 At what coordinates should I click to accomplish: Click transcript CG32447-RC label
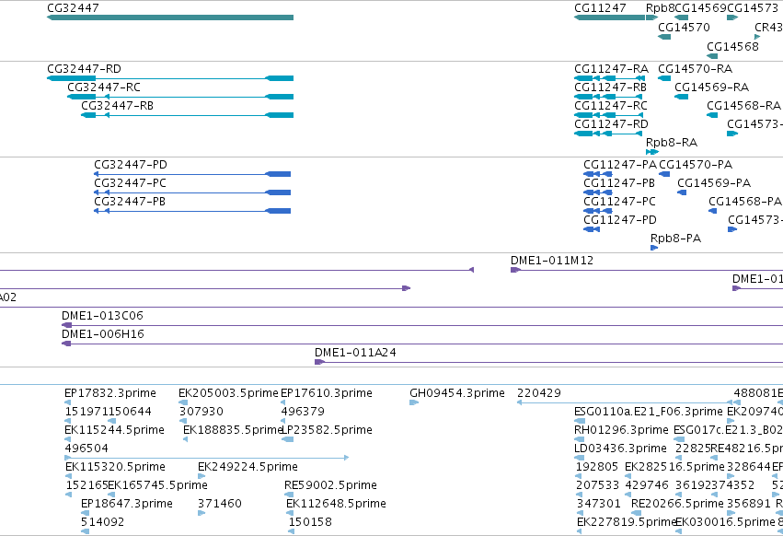pos(104,87)
